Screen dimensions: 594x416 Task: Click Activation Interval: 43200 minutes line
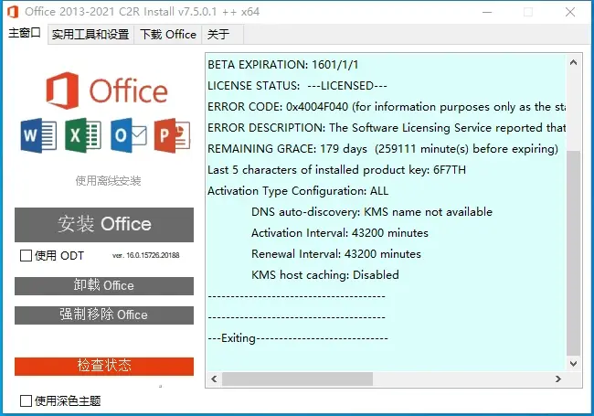[x=340, y=232]
